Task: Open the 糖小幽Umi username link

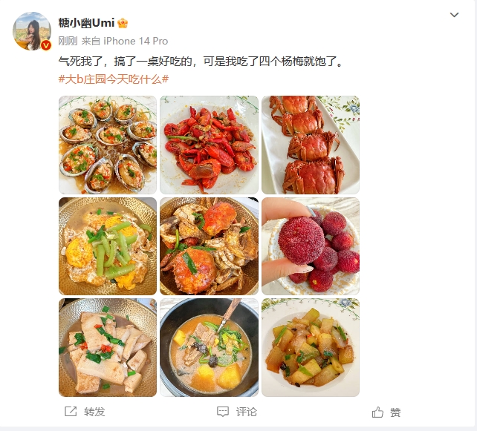Action: coord(86,23)
